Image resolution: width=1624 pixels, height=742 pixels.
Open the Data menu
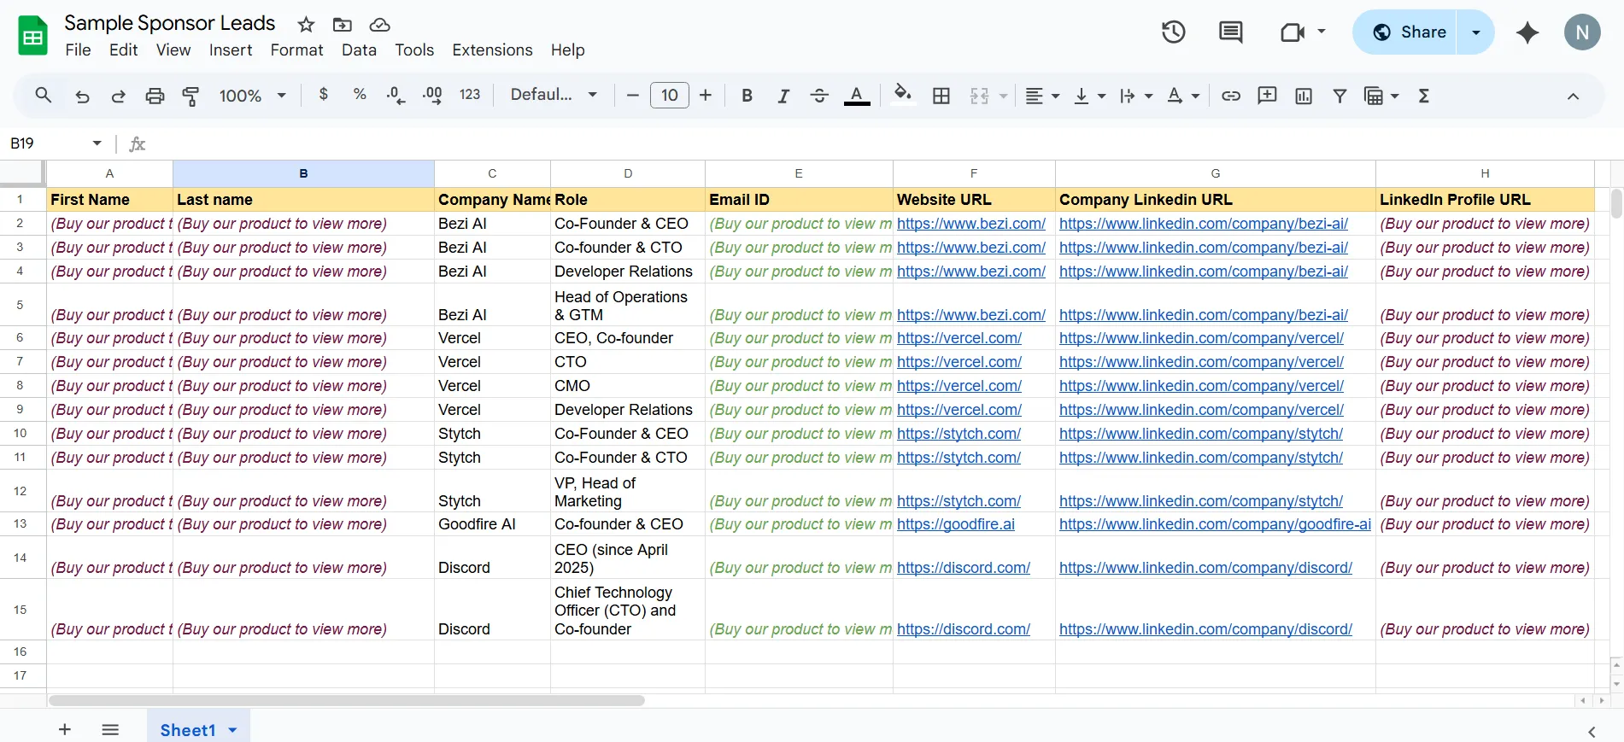click(359, 50)
